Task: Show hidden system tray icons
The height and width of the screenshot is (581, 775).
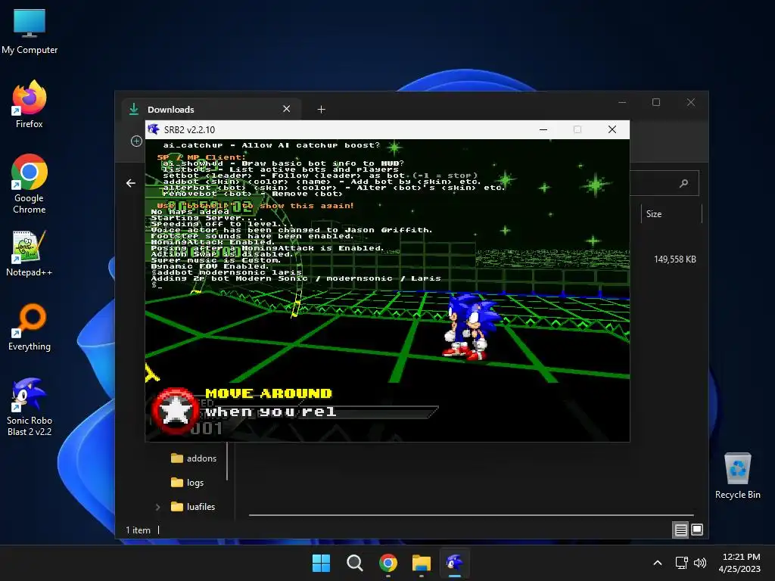Action: point(658,563)
